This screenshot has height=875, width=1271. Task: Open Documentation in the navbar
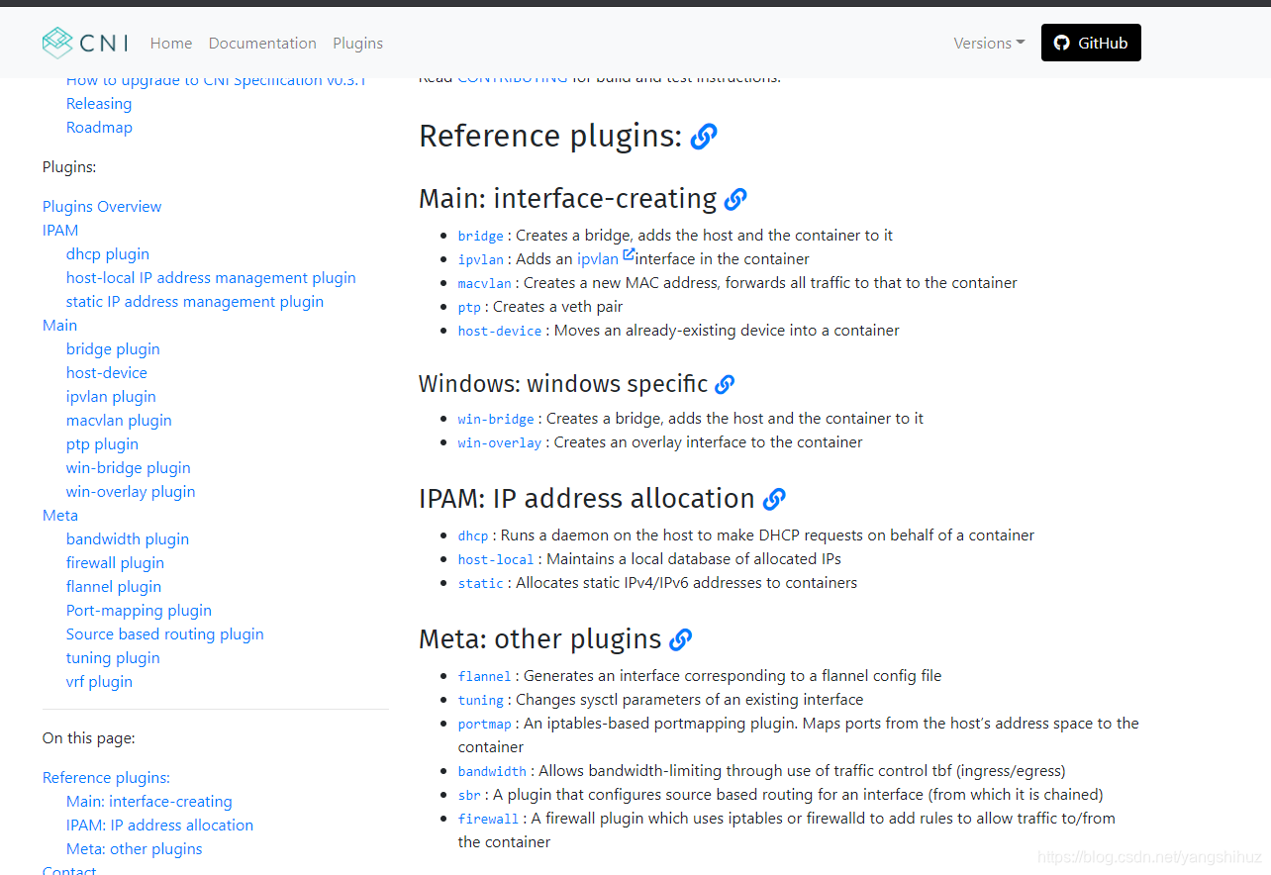(x=262, y=43)
